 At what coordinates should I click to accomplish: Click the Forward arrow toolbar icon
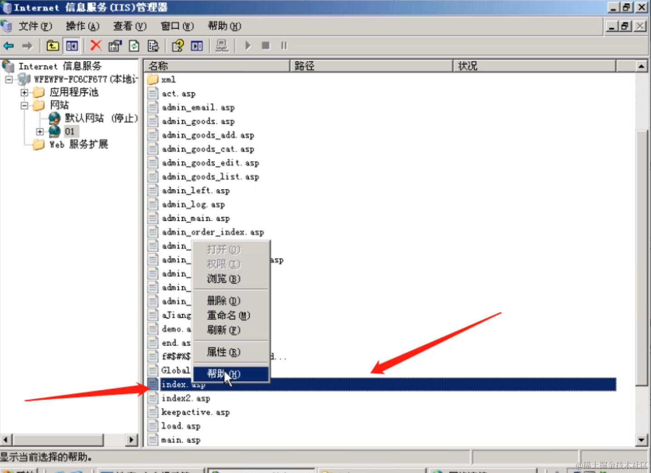(27, 46)
